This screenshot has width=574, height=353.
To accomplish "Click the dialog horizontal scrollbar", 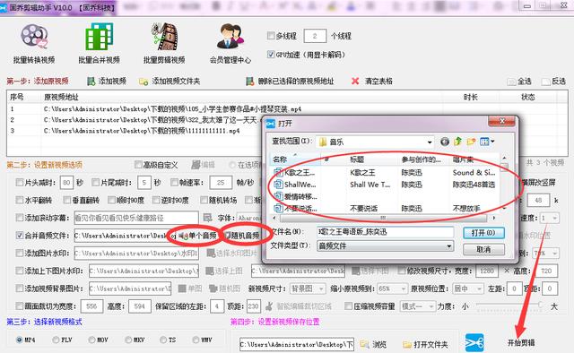I will coord(383,218).
